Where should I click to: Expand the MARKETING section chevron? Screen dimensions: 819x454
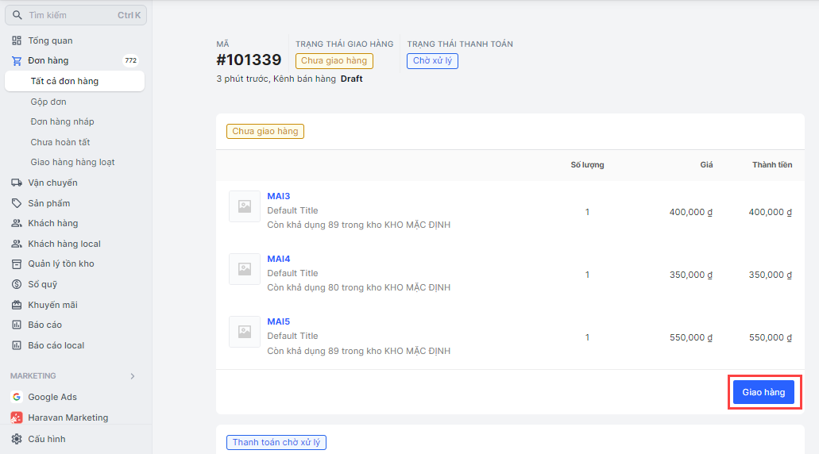[133, 376]
